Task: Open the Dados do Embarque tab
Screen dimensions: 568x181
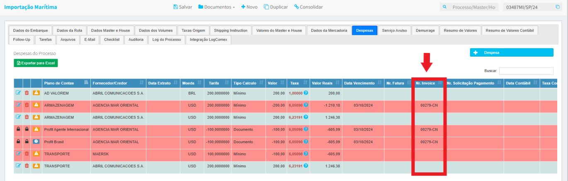Action: coord(30,30)
